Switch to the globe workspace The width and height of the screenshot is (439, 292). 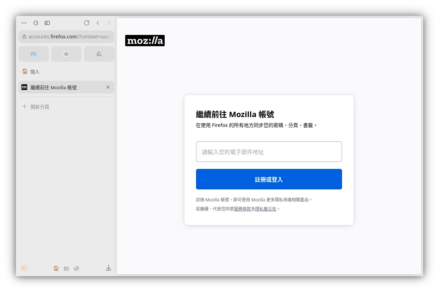pyautogui.click(x=76, y=268)
